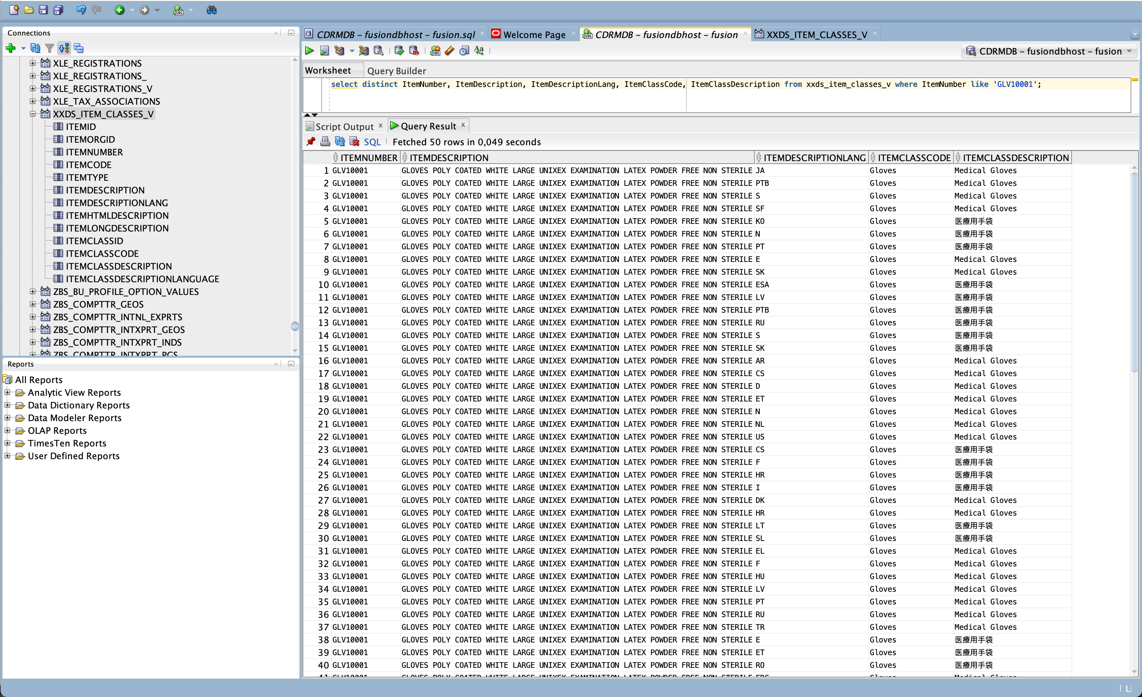The width and height of the screenshot is (1142, 697).
Task: Commit changes using the database commit icon
Action: pyautogui.click(x=398, y=50)
